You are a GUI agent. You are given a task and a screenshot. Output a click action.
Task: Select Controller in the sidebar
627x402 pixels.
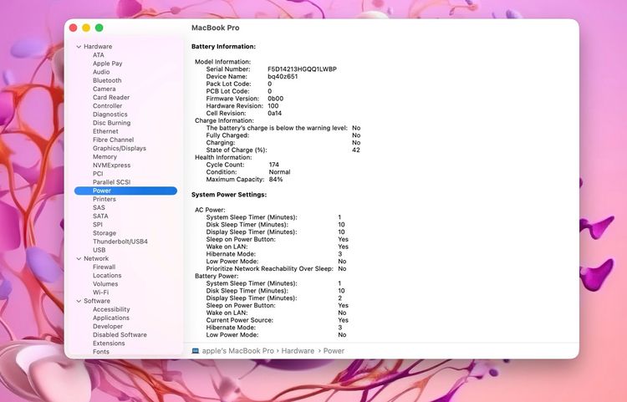coord(108,106)
